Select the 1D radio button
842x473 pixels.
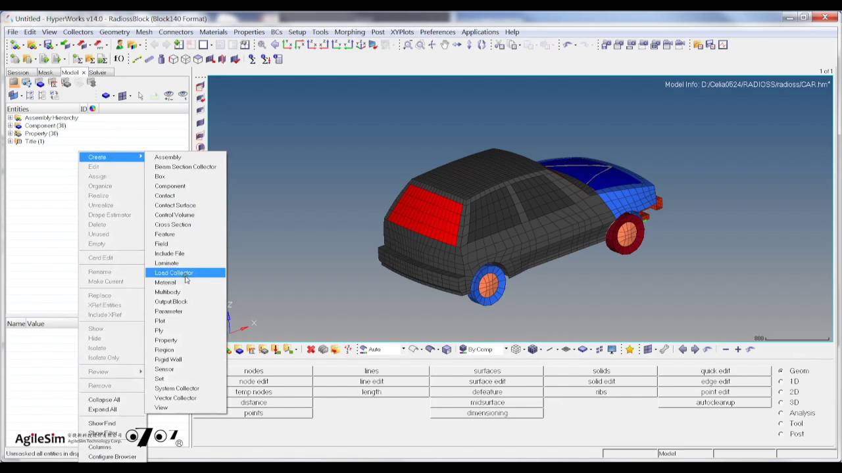(781, 382)
